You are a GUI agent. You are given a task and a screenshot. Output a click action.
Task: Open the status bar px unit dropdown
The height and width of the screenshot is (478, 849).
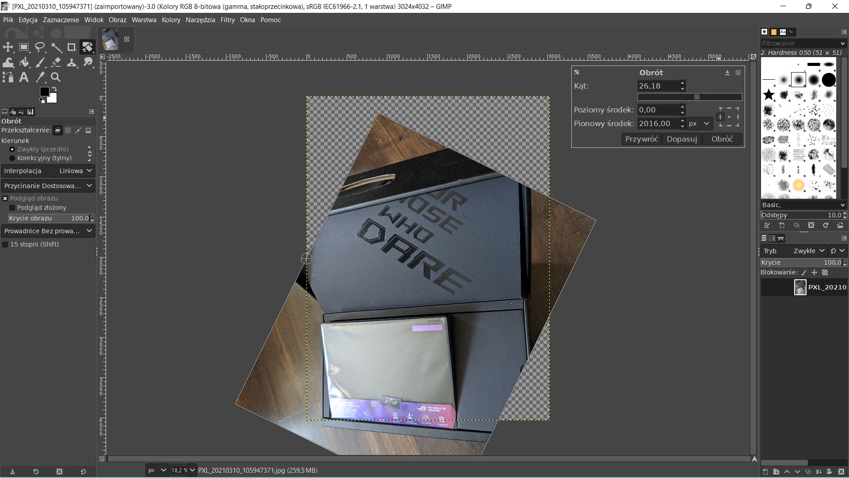click(x=157, y=470)
